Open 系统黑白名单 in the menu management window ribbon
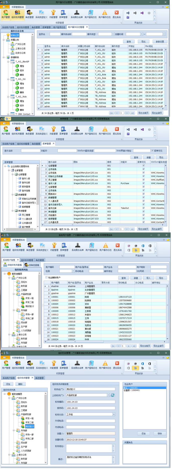Screen dimensions: 172x469 (77, 131)
